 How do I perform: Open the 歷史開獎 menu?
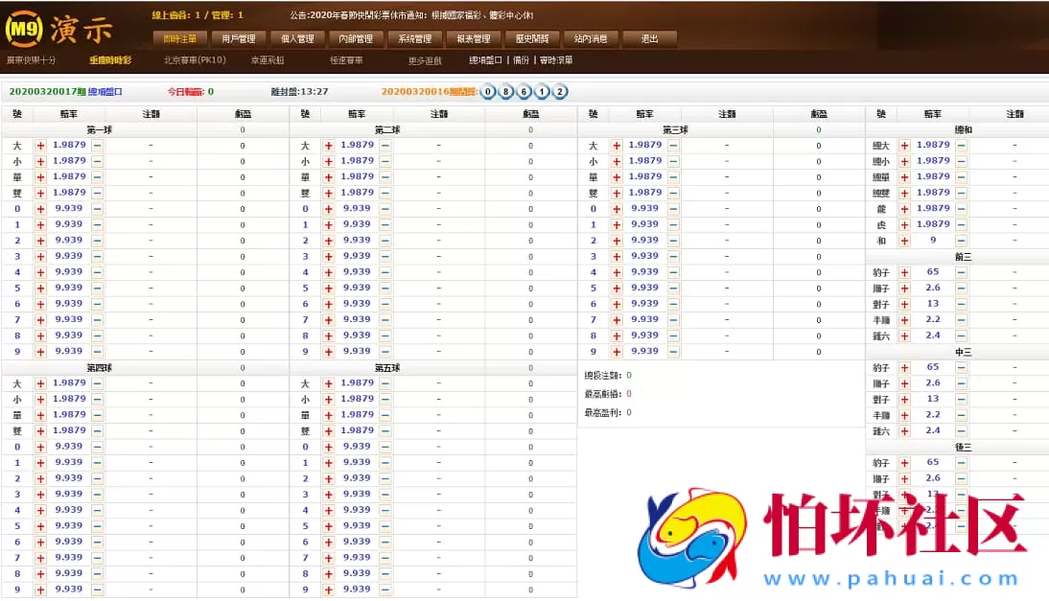coord(531,39)
